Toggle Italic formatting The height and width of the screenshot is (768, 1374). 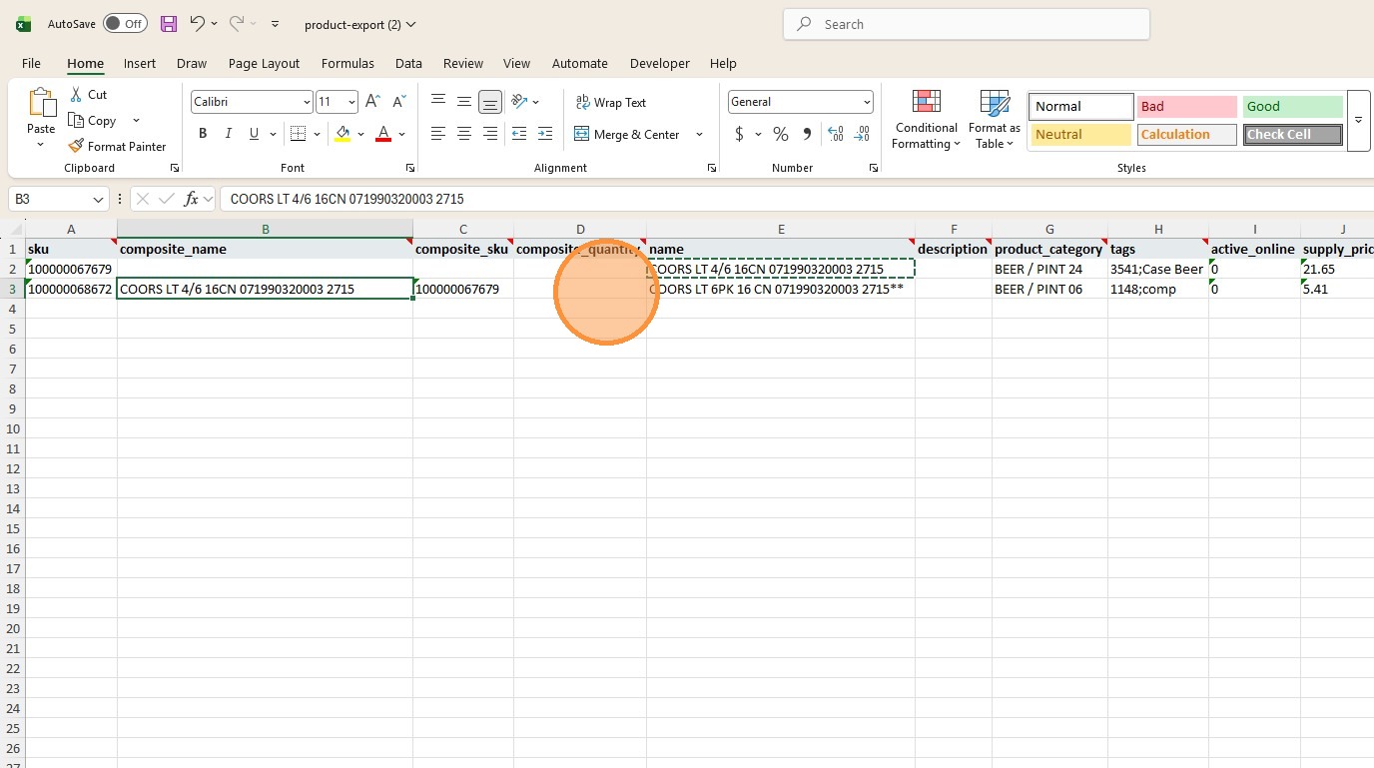(x=229, y=134)
